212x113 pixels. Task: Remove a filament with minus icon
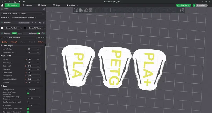36,23
